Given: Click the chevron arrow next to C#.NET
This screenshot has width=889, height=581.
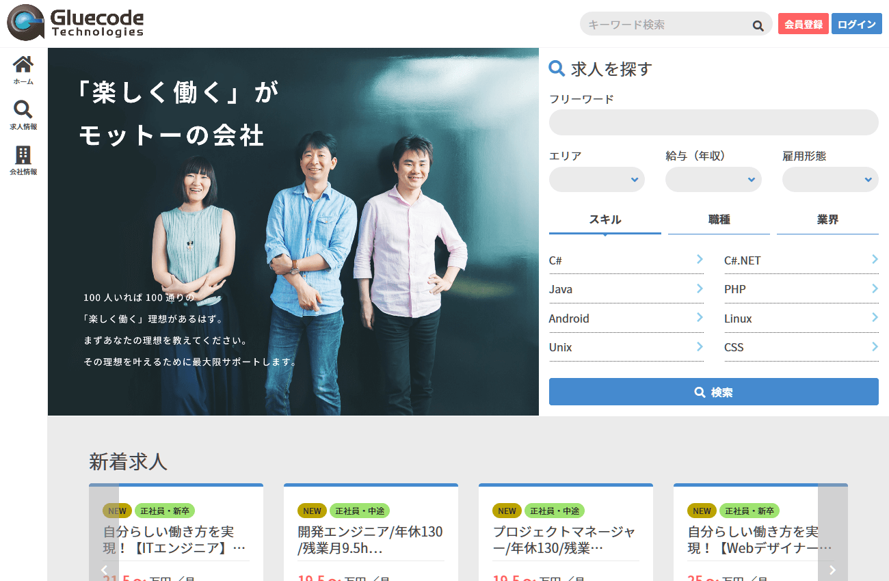Looking at the screenshot, I should point(875,259).
